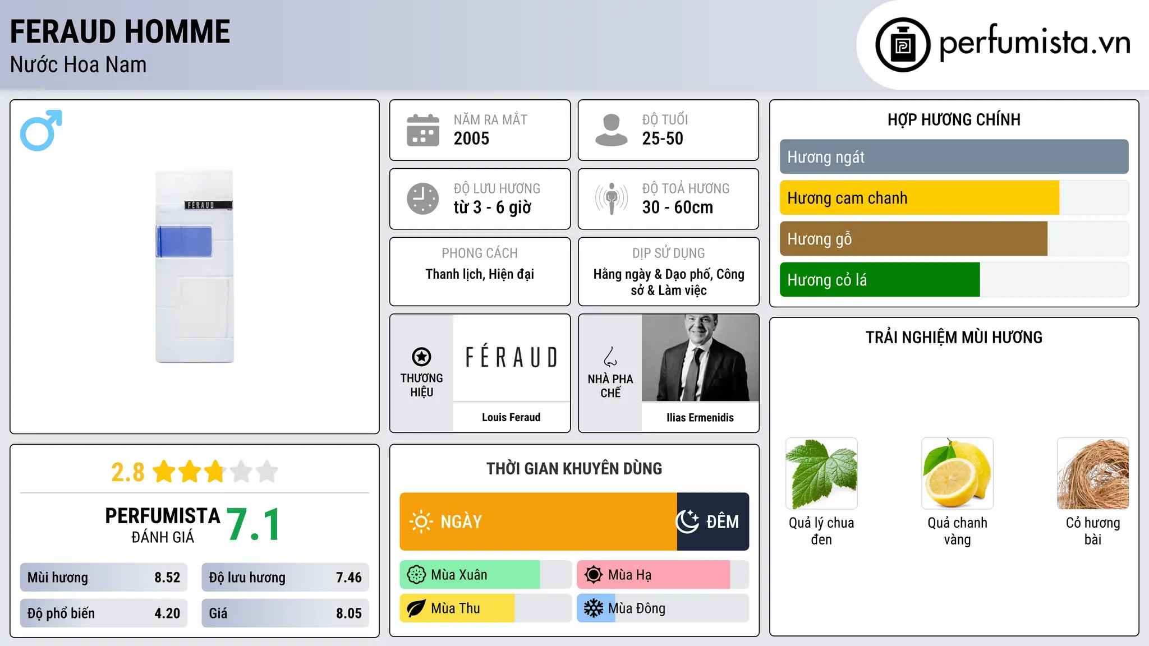Click the Mùa Hạ season label

pyautogui.click(x=630, y=575)
